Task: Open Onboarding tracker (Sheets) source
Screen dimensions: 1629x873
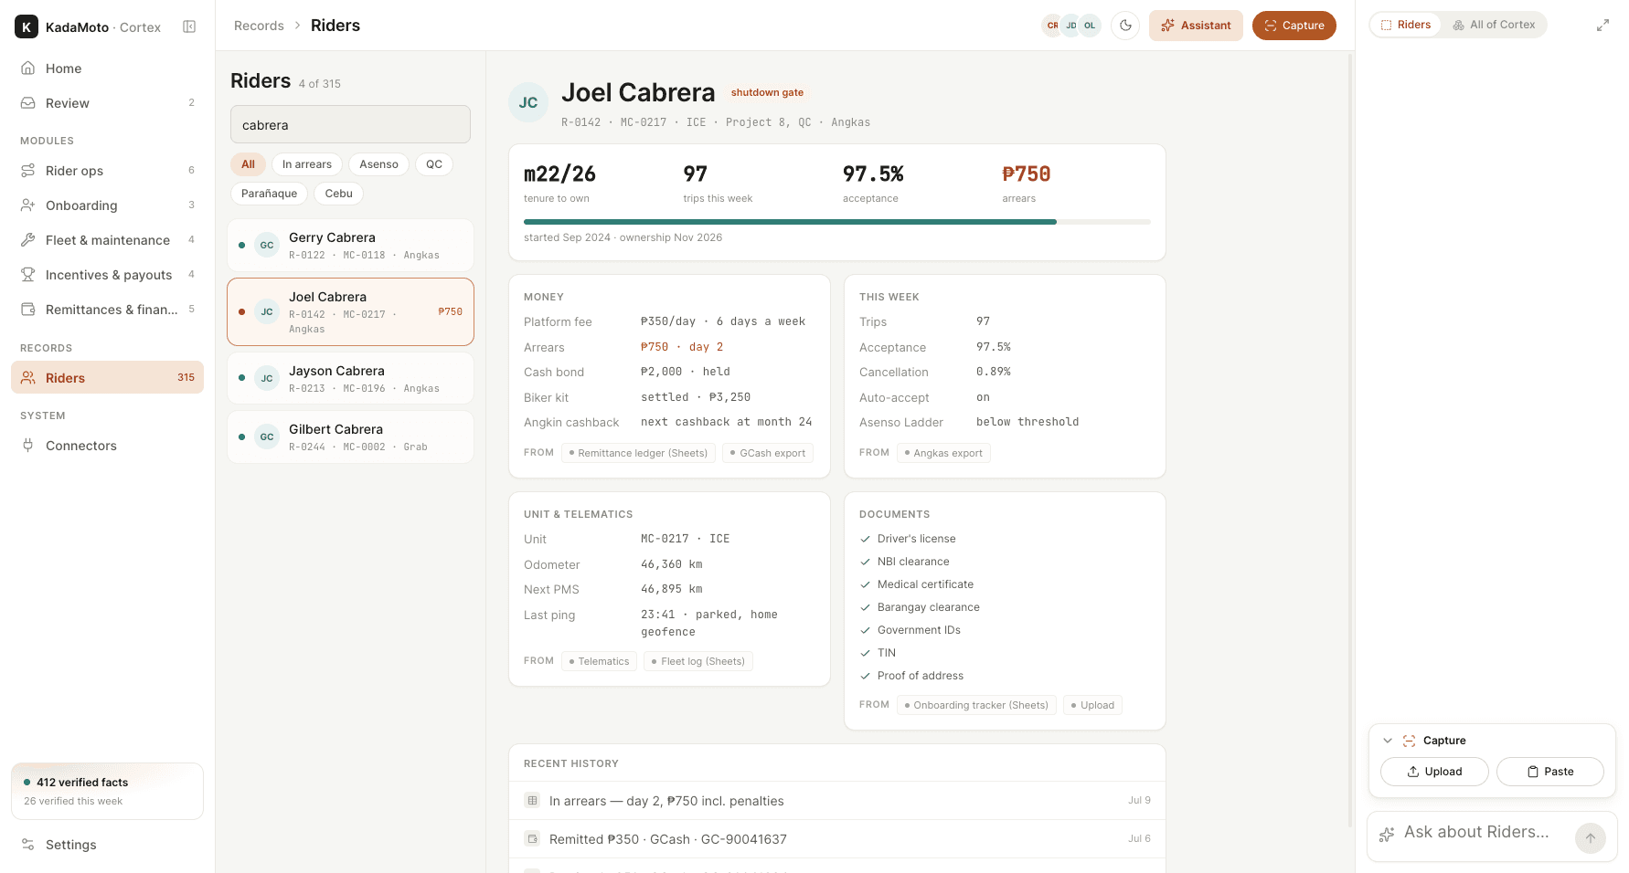Action: click(976, 705)
